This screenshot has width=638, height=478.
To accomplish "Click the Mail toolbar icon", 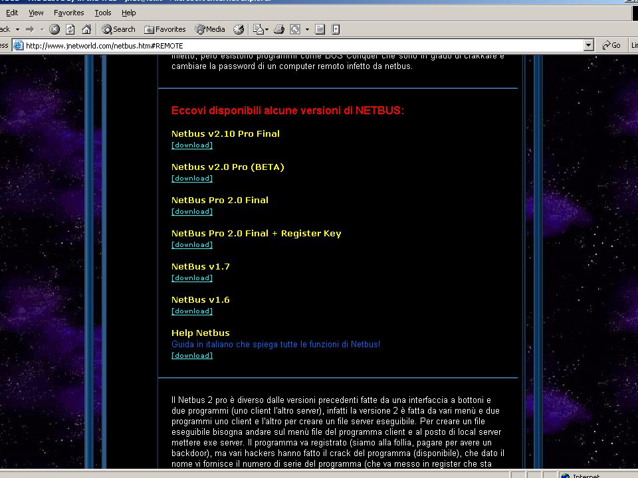I will click(258, 29).
